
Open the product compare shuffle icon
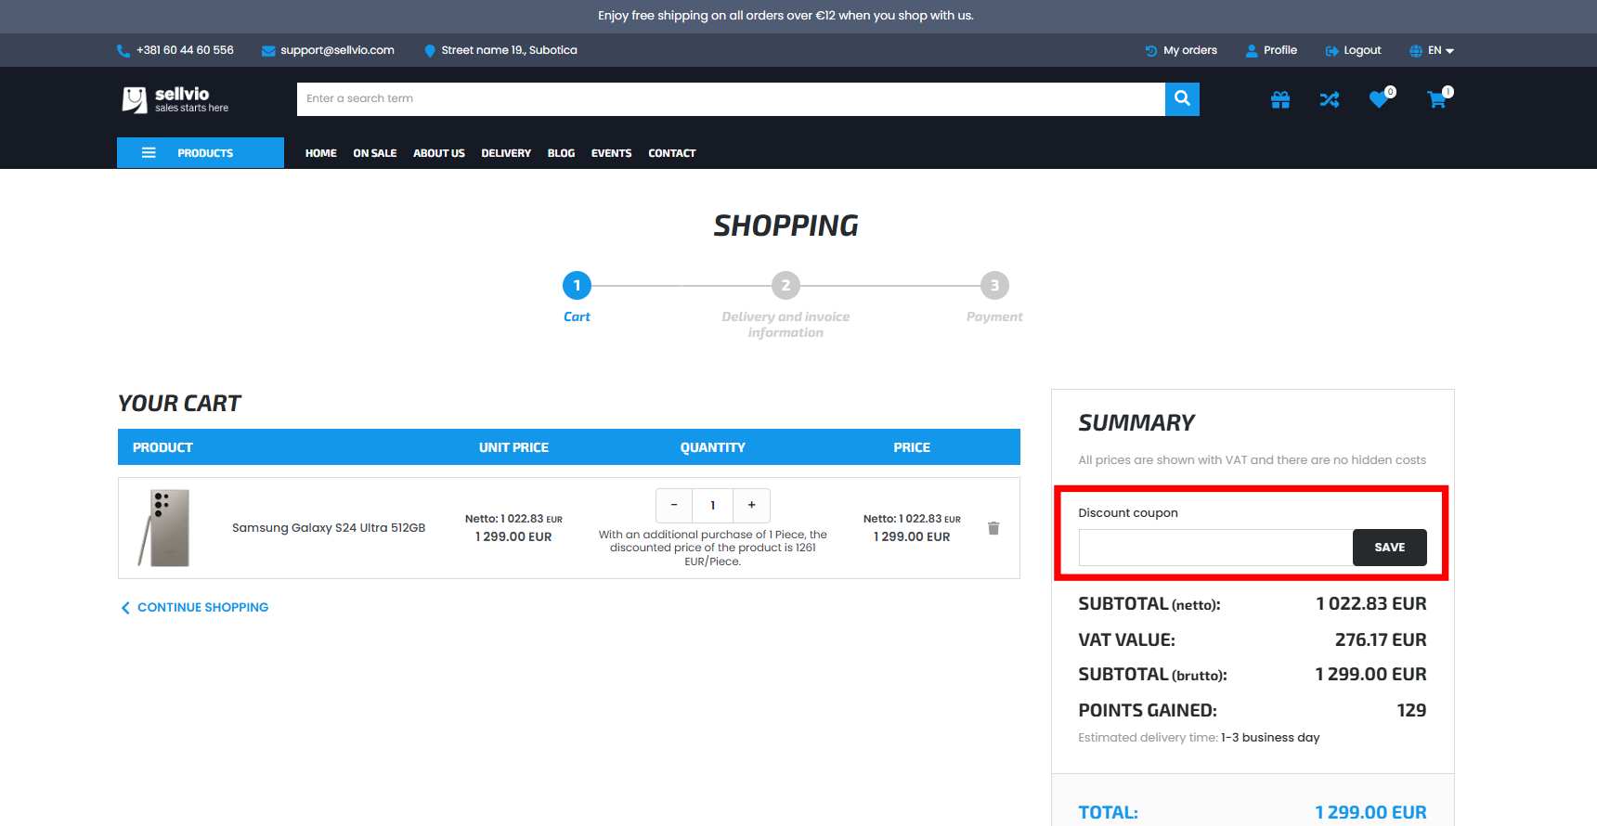(1330, 99)
